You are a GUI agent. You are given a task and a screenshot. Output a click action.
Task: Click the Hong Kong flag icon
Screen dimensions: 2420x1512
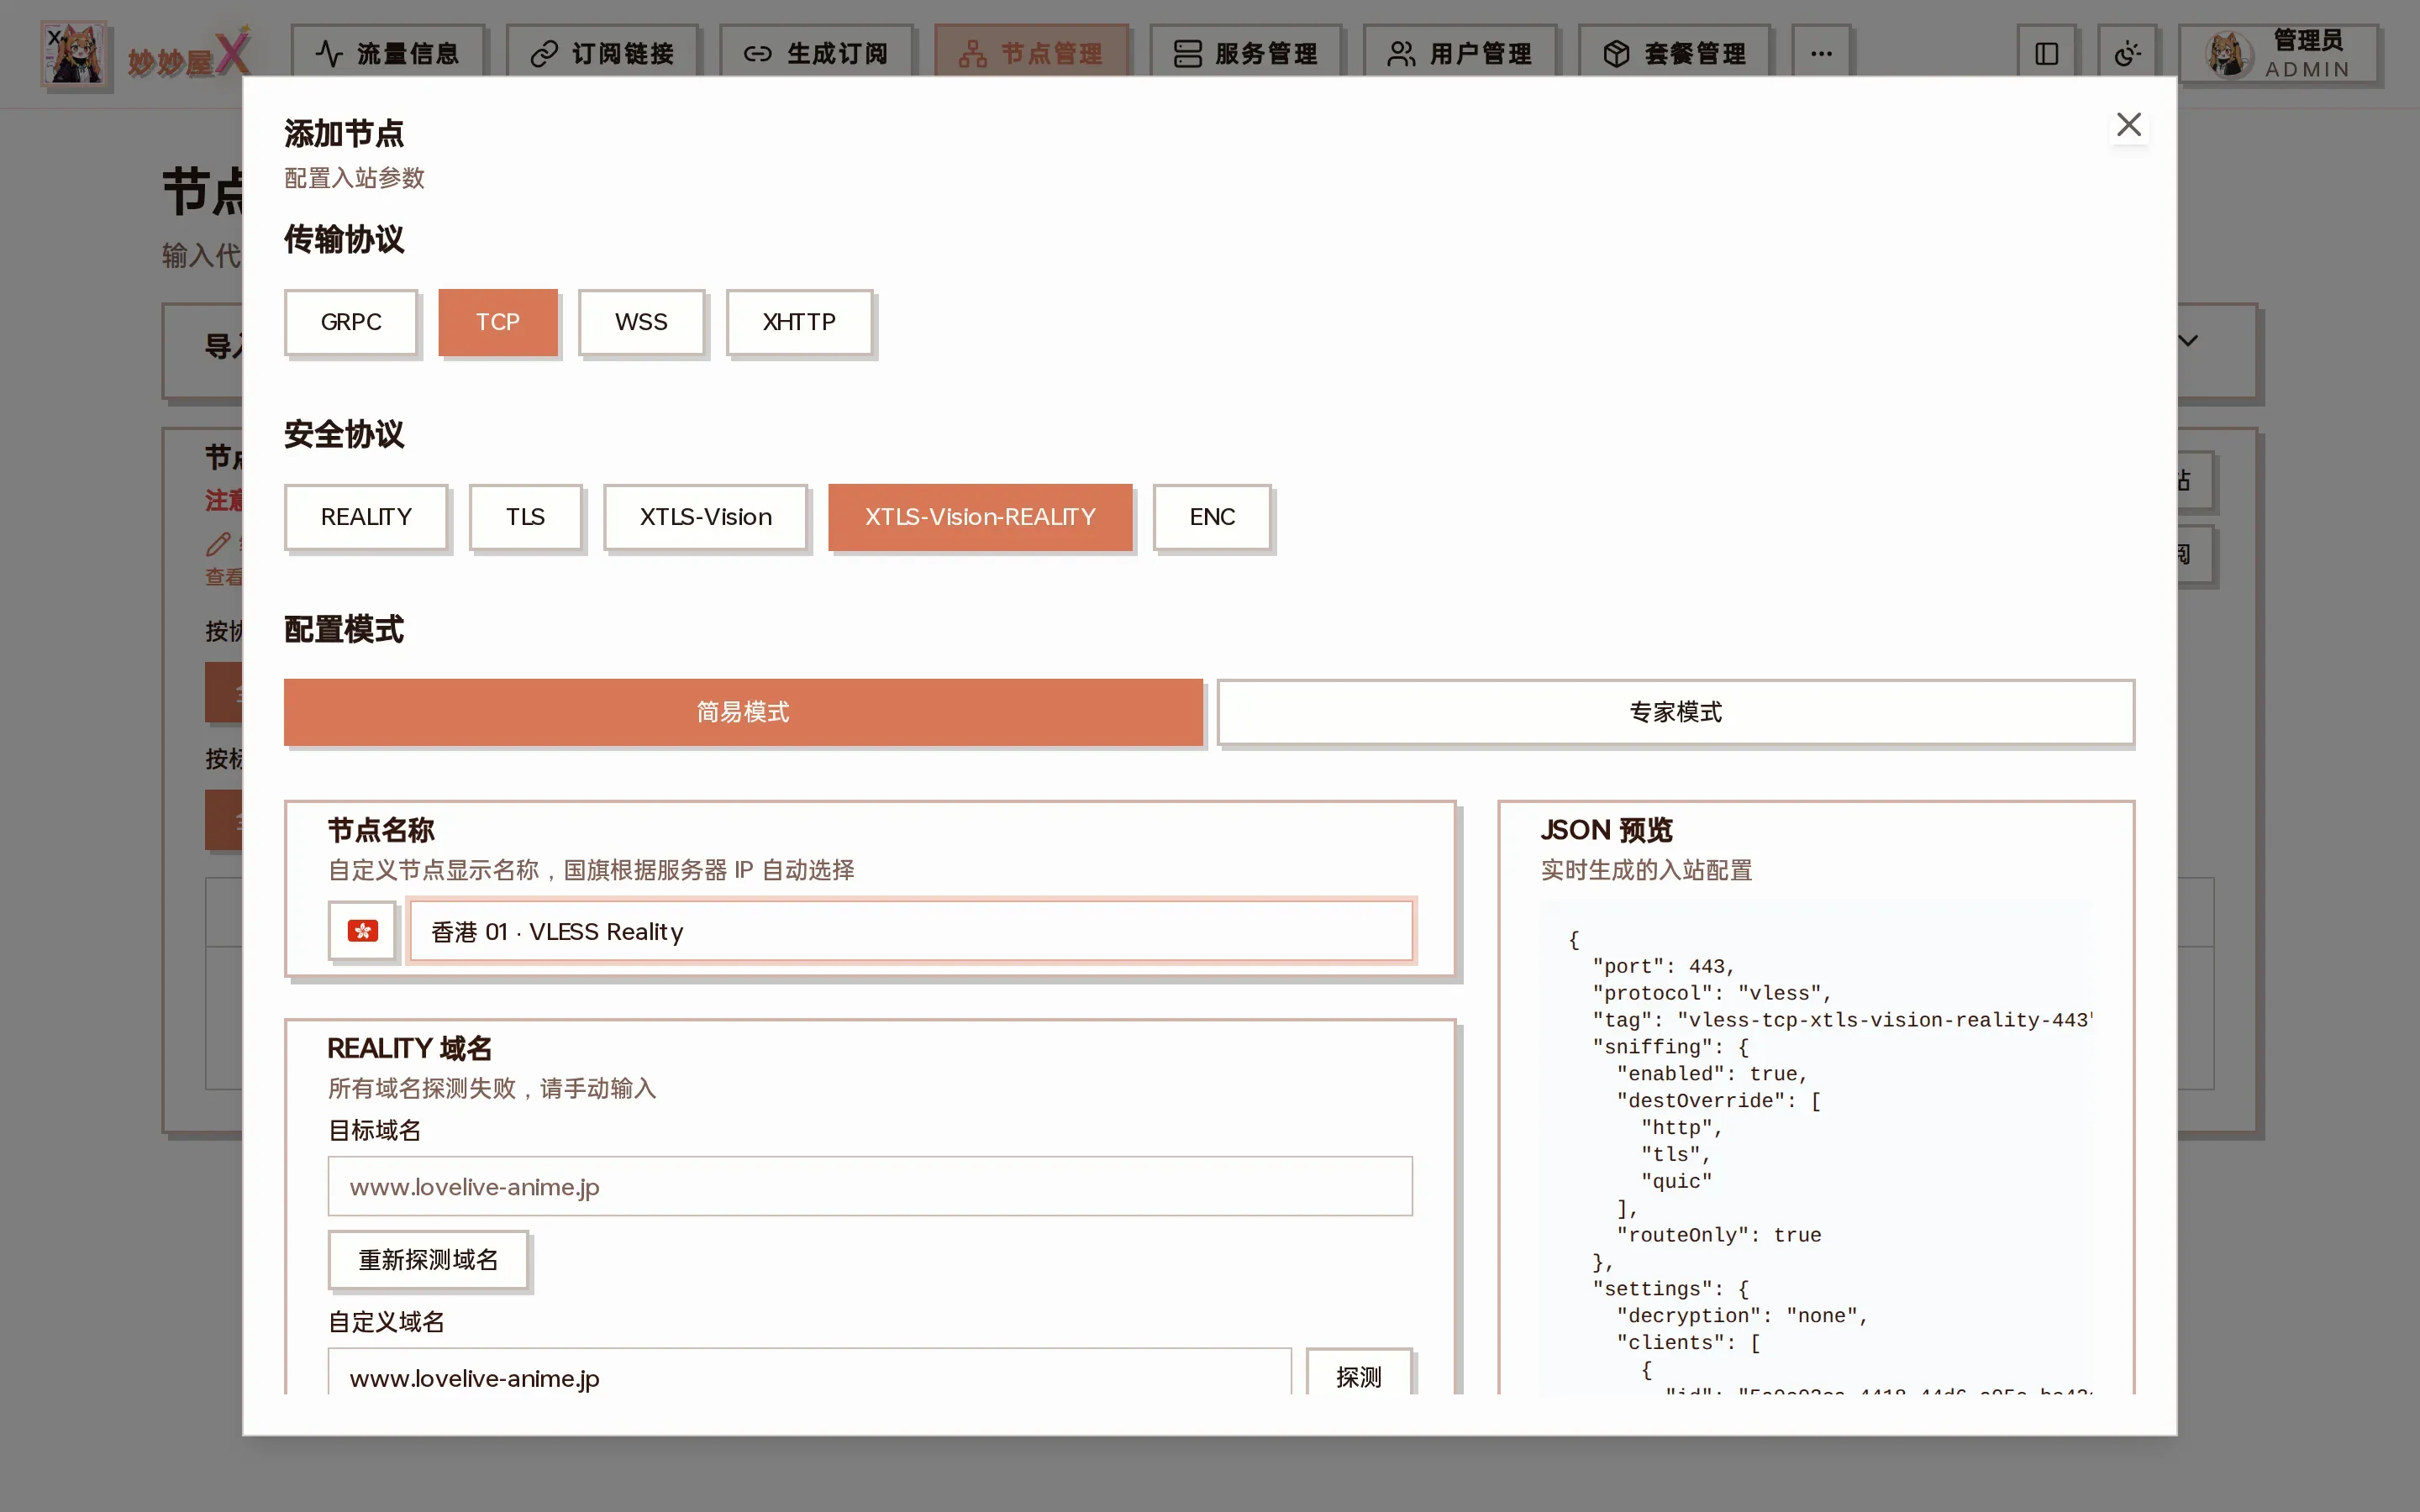pyautogui.click(x=362, y=931)
